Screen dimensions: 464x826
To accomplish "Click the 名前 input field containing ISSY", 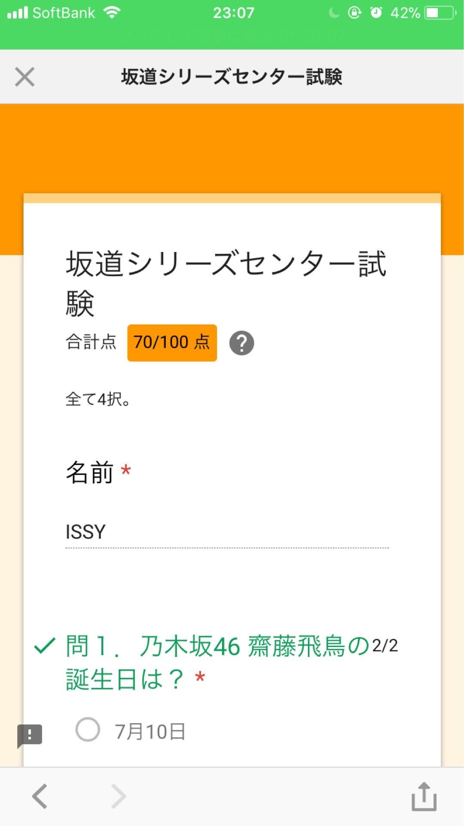I will click(227, 532).
